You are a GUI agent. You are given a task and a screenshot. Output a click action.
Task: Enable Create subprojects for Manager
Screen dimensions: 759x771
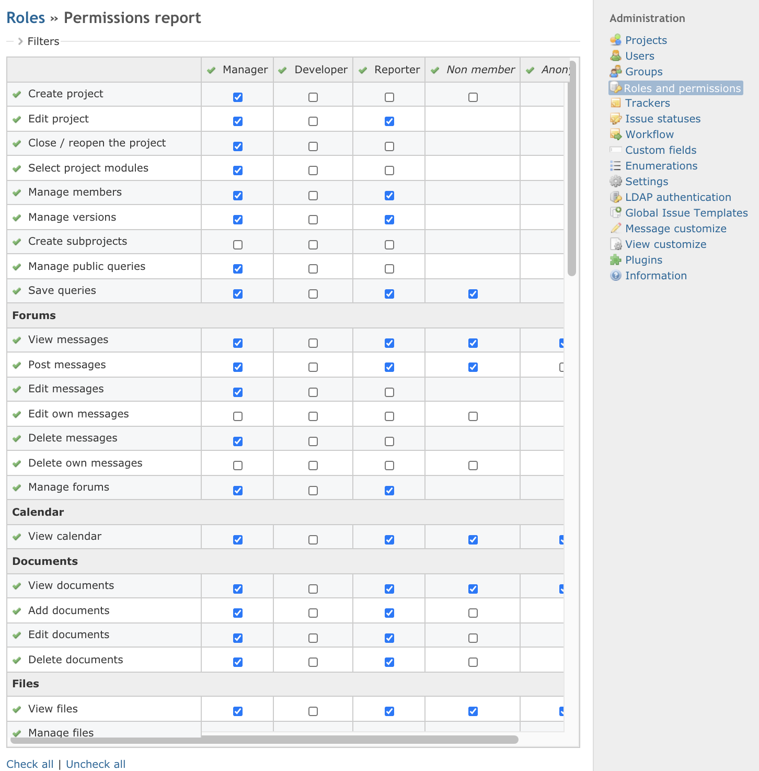point(238,245)
